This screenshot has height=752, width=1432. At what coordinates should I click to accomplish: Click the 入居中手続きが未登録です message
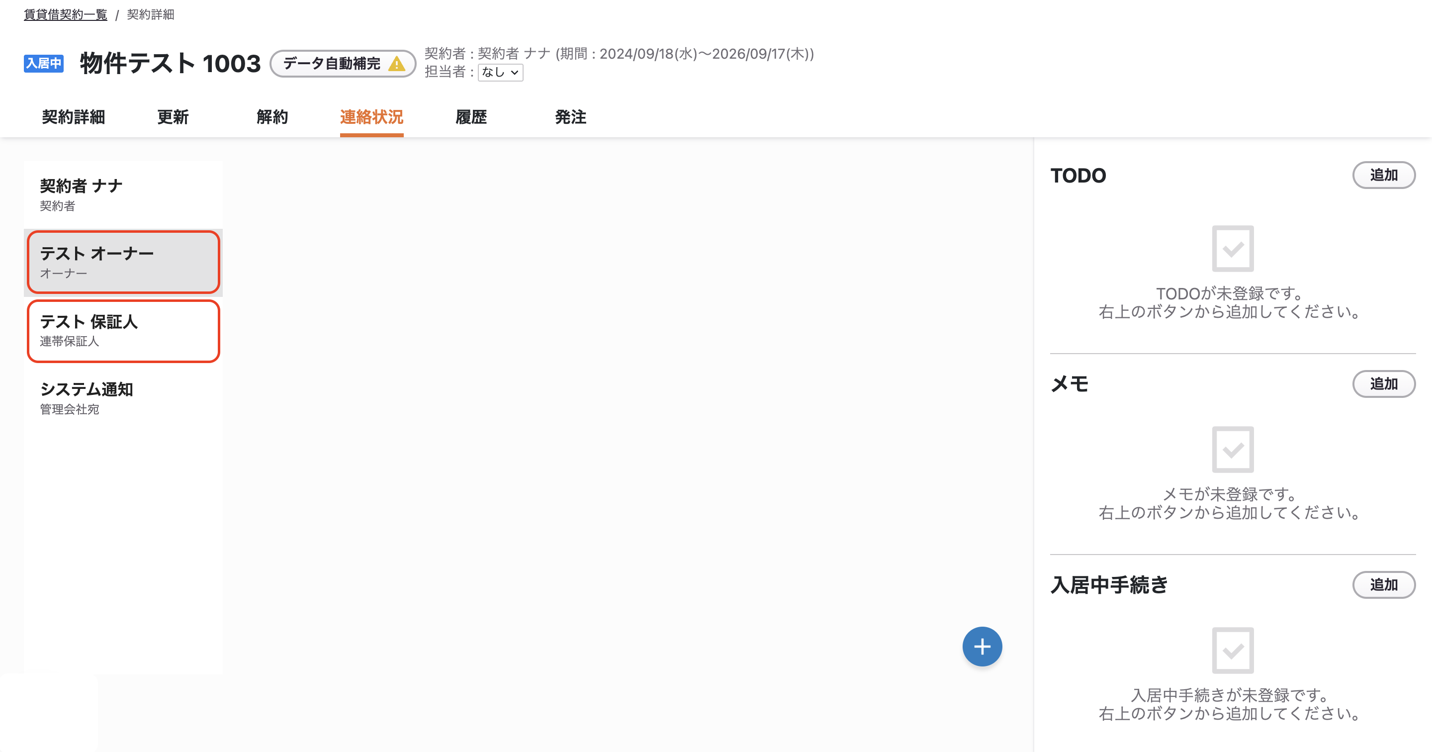point(1230,695)
